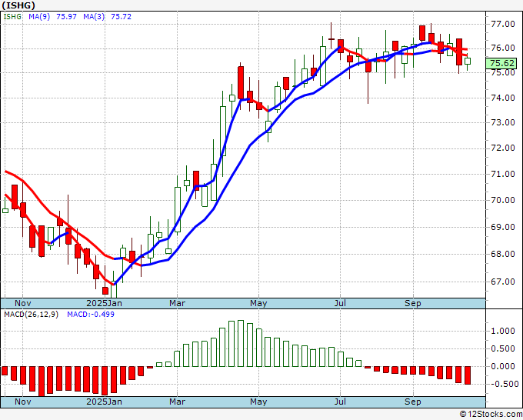Click May on the MACD timeline
The height and width of the screenshot is (420, 523).
point(258,402)
